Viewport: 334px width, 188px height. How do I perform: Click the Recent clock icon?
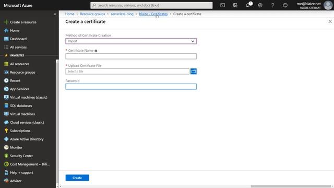tap(6, 80)
